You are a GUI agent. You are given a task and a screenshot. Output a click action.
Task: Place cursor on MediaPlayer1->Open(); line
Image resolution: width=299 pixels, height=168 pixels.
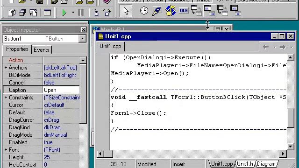tap(149, 73)
